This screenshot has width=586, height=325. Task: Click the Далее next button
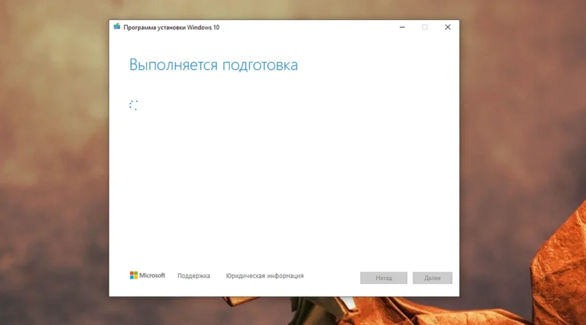tap(432, 278)
